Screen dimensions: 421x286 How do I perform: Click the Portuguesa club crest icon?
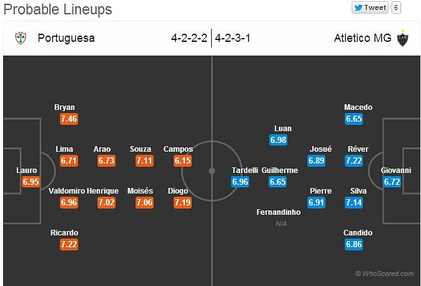(21, 38)
